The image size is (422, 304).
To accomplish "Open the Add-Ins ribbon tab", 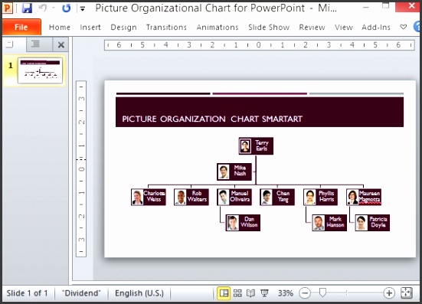I will click(x=376, y=27).
